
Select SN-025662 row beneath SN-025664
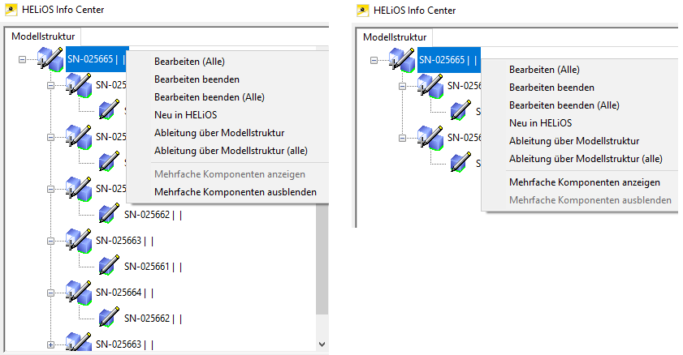pos(153,318)
